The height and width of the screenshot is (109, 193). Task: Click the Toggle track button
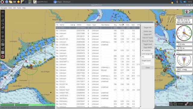(147, 44)
